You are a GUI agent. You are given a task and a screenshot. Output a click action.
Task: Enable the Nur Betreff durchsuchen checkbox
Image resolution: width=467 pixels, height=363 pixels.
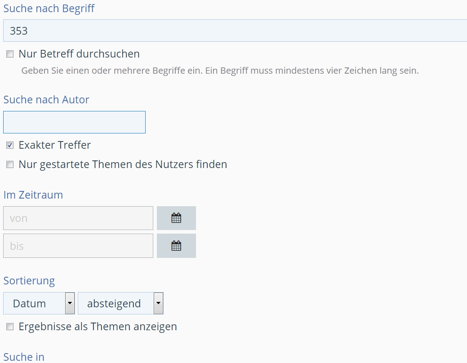point(10,54)
